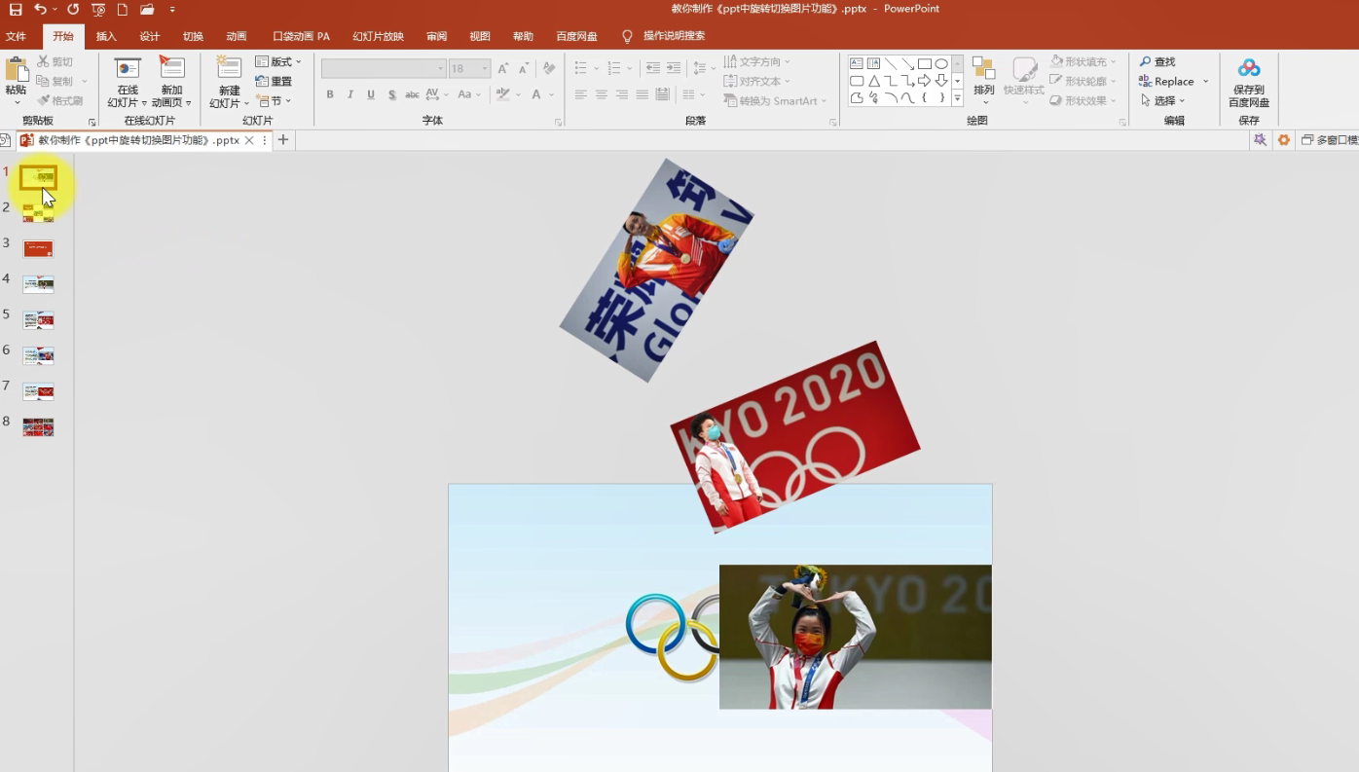Viewport: 1359px width, 772px height.
Task: Open file using folder quick access icon
Action: (x=147, y=10)
